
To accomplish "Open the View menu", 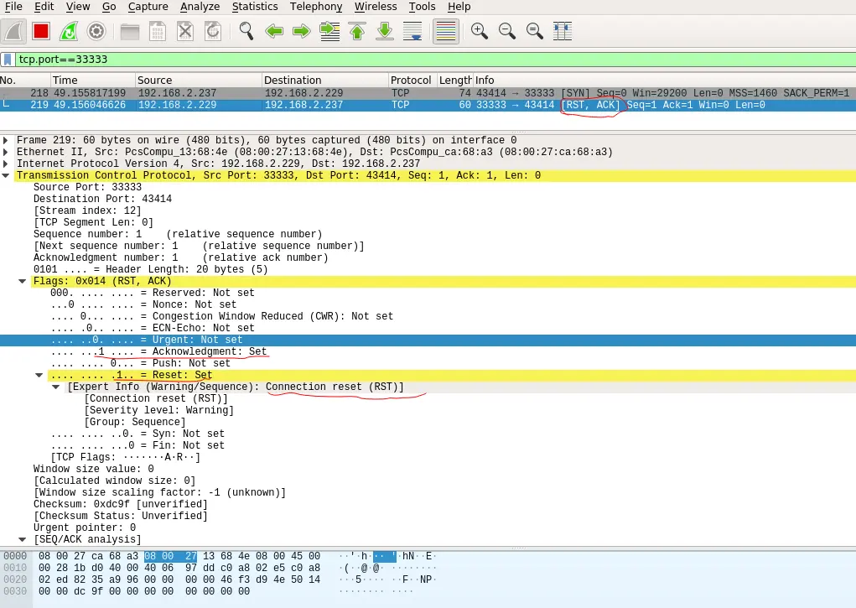I will click(78, 7).
